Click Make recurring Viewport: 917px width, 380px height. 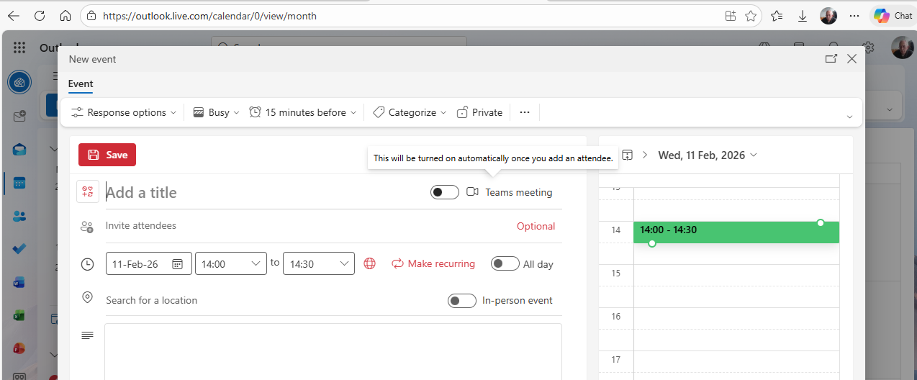[x=433, y=263]
